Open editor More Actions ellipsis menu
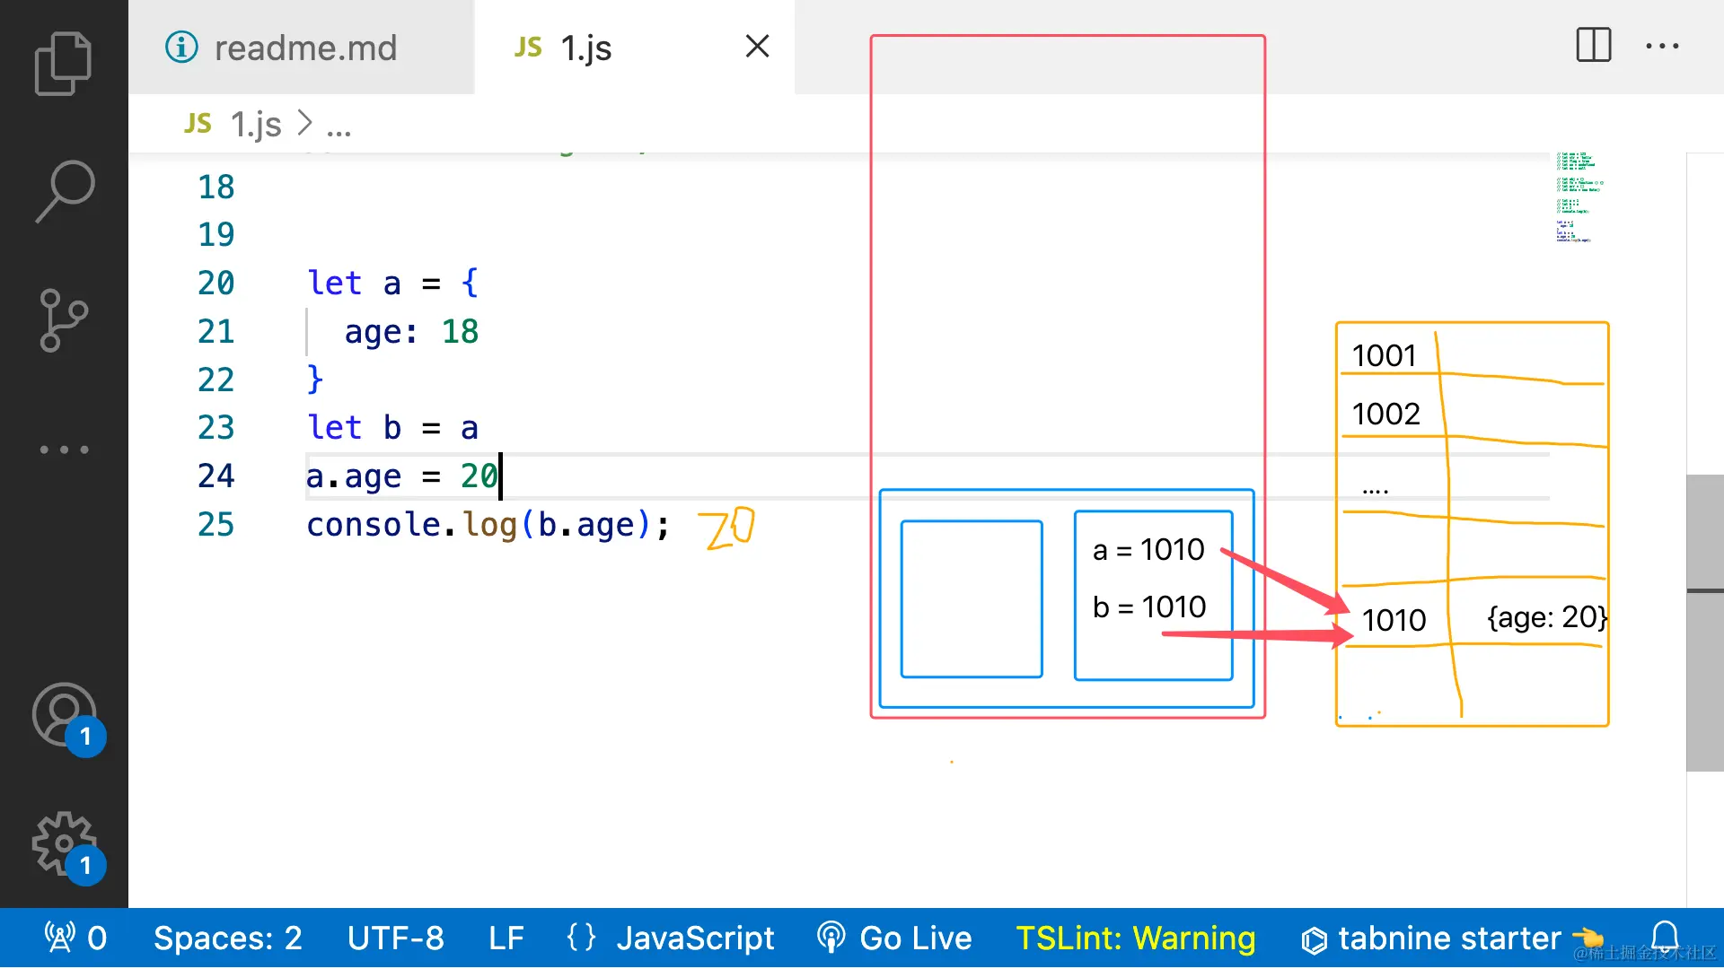The image size is (1724, 969). click(x=1662, y=46)
